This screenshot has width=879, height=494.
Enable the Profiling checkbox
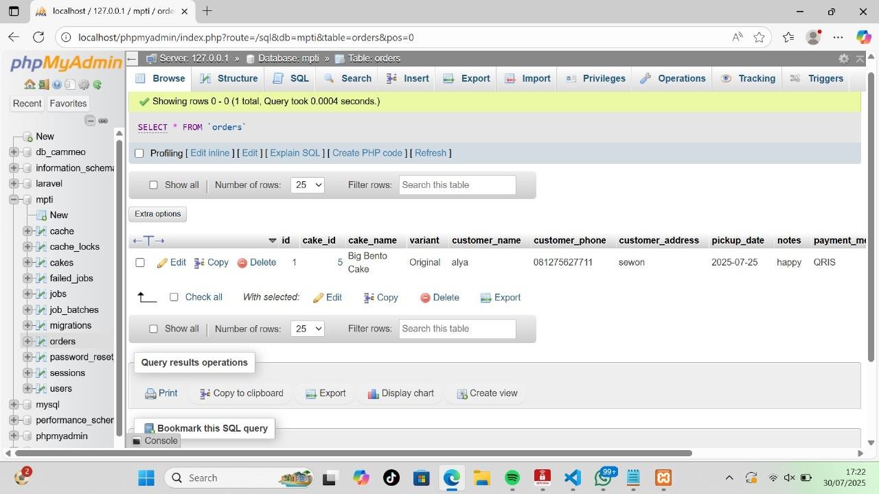click(x=139, y=153)
